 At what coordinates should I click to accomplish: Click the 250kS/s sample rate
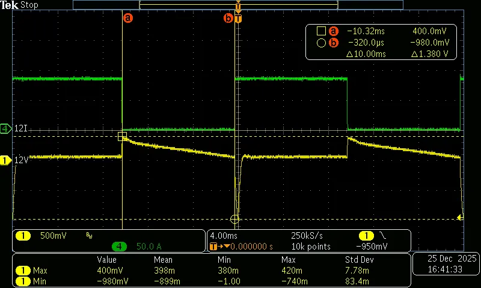pyautogui.click(x=307, y=236)
